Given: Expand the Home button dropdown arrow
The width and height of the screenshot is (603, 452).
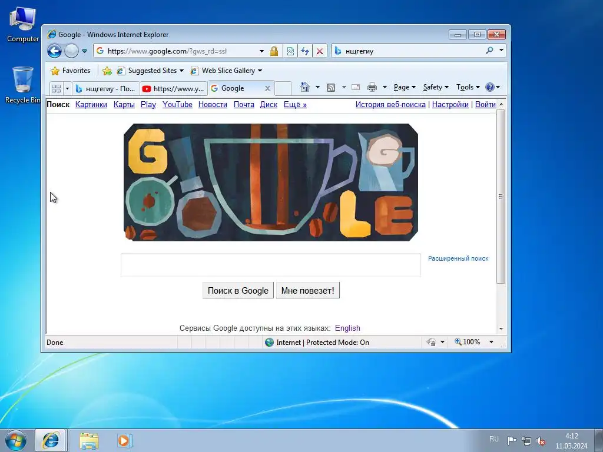Looking at the screenshot, I should pos(317,87).
